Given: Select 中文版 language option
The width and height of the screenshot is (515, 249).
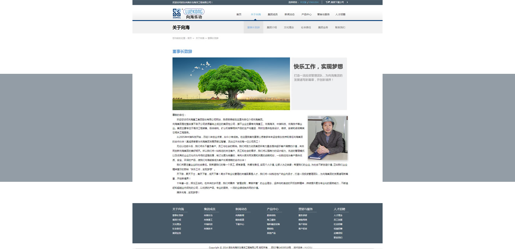Looking at the screenshot, I should 303,2.
